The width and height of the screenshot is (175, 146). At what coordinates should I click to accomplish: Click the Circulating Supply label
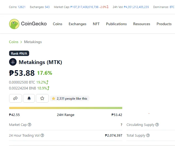(140, 125)
